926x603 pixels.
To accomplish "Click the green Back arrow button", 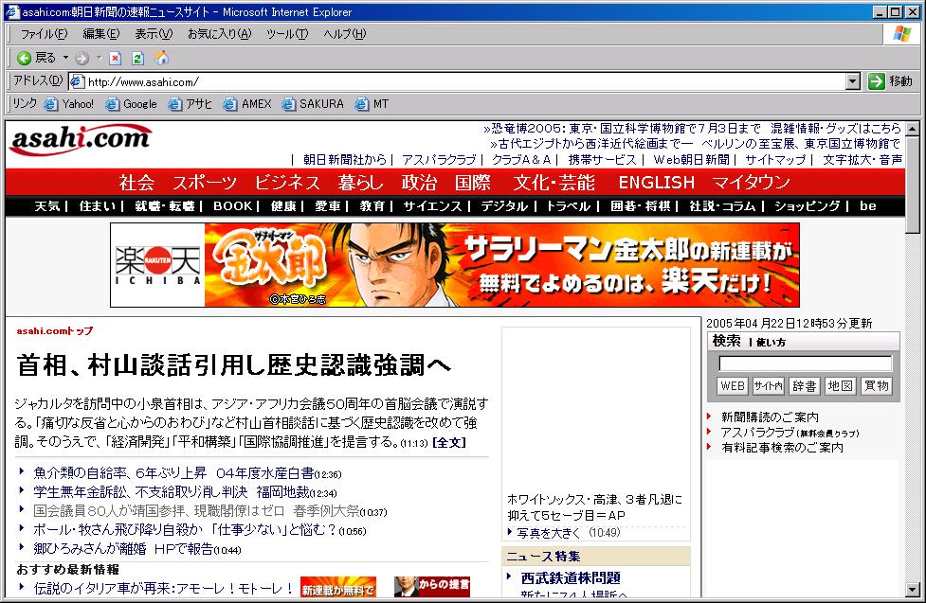I will [x=25, y=58].
